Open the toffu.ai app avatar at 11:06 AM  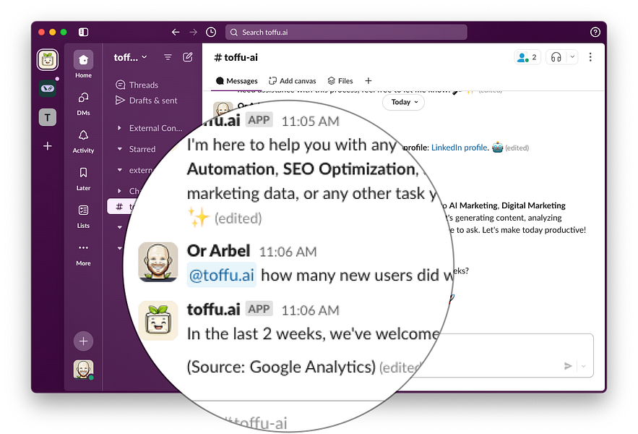pyautogui.click(x=158, y=320)
